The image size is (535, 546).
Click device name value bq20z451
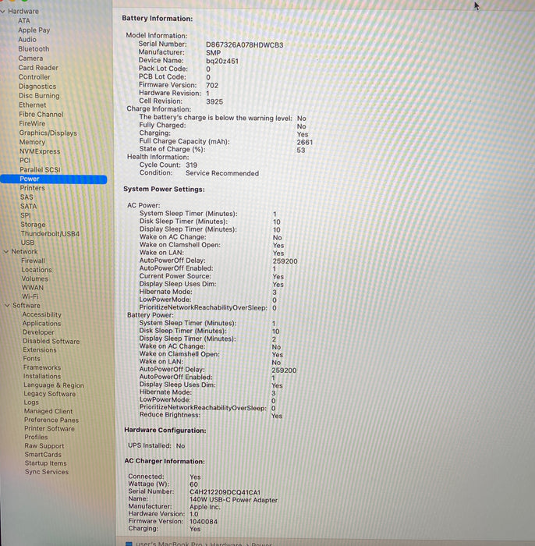222,61
